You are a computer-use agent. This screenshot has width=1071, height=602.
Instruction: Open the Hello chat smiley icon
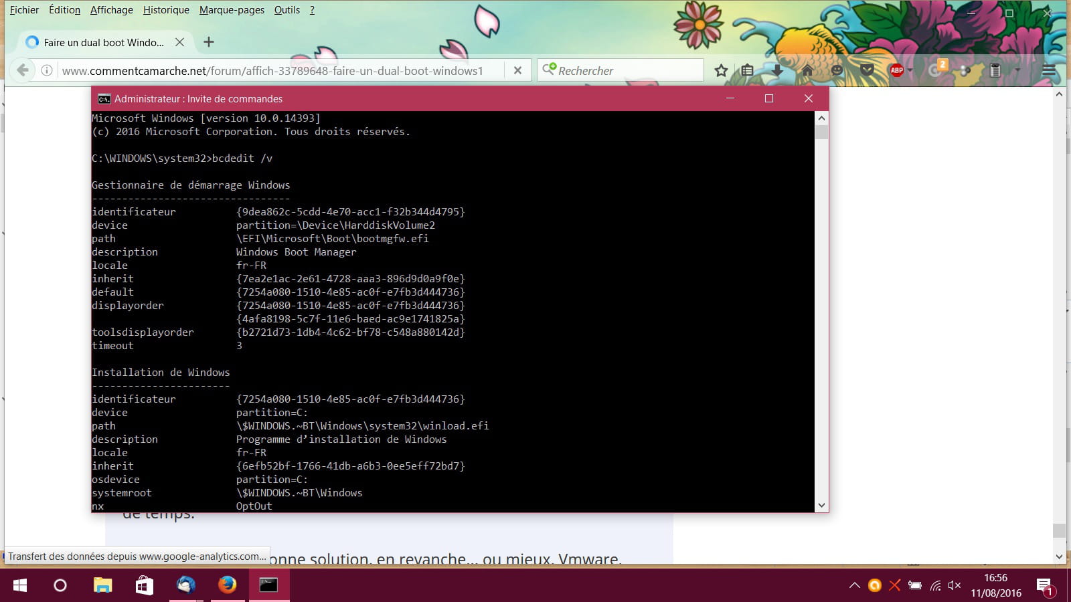837,70
